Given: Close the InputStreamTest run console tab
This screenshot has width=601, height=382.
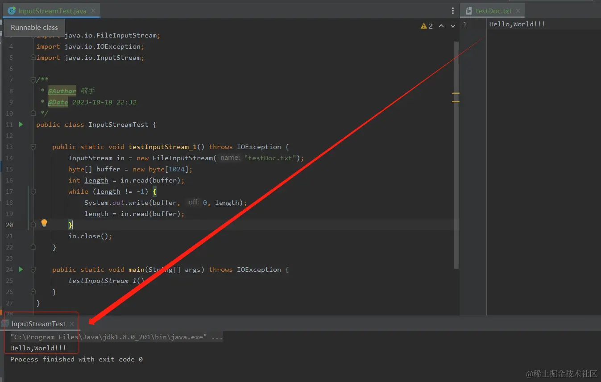Looking at the screenshot, I should coord(72,324).
